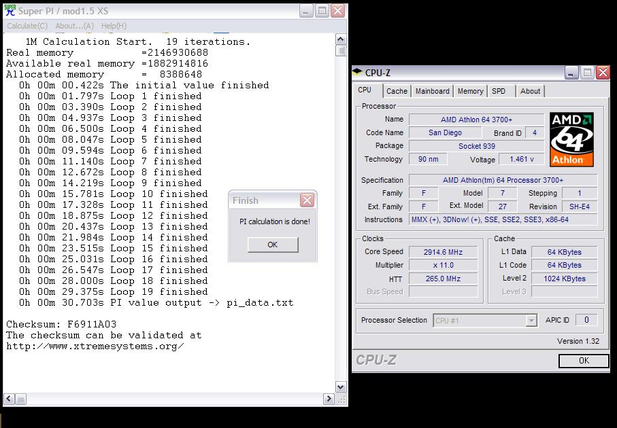The height and width of the screenshot is (428, 617).
Task: Switch to the About tab in CPU-Z
Action: tap(530, 91)
